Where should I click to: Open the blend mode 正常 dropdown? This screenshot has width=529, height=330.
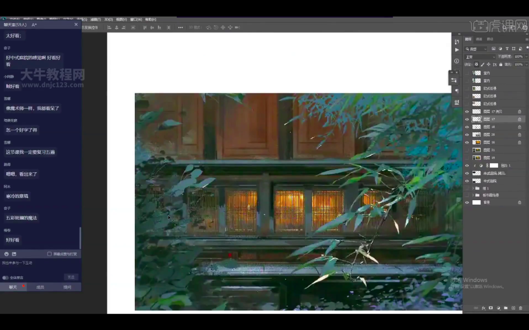click(479, 57)
